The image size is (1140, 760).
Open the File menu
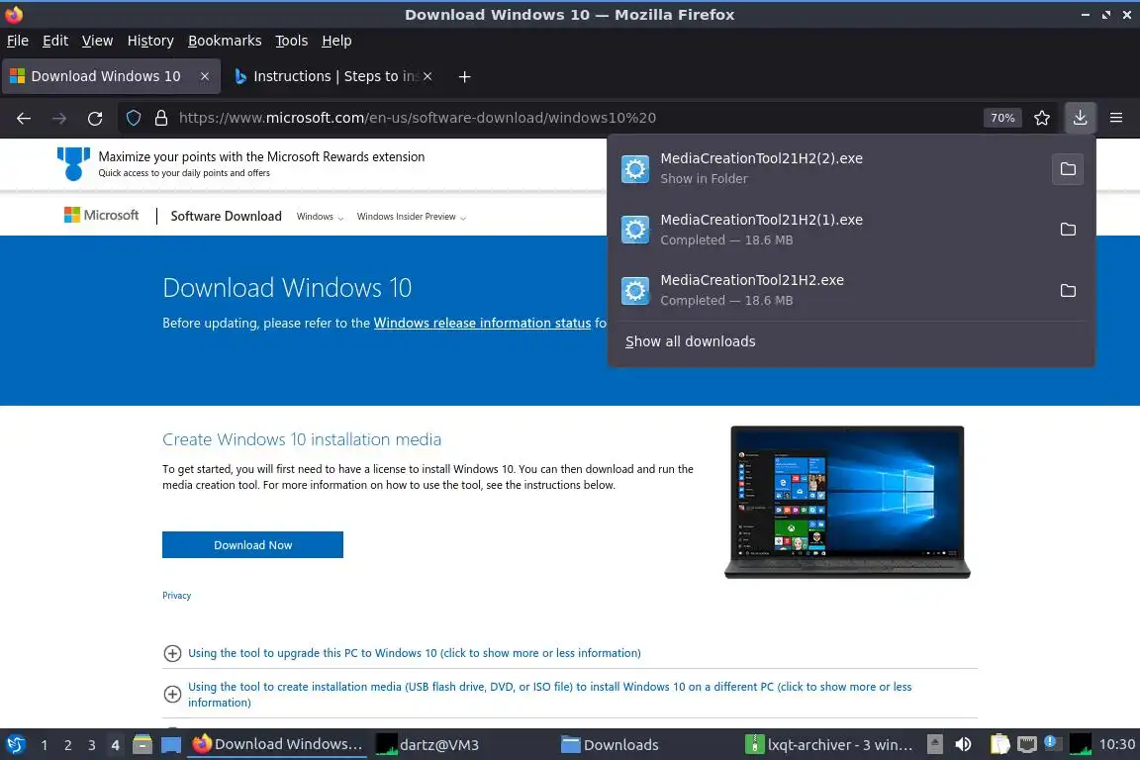click(x=18, y=41)
